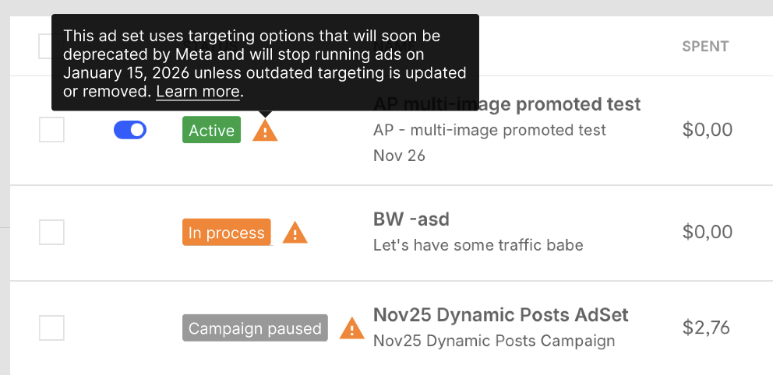Check the AP multi-image promoted test row checkbox
The width and height of the screenshot is (773, 375).
click(x=51, y=130)
